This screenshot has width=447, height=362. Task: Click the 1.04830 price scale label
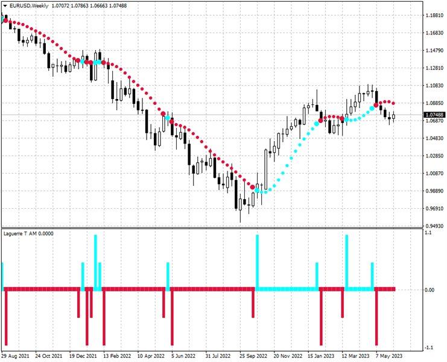pyautogui.click(x=434, y=138)
